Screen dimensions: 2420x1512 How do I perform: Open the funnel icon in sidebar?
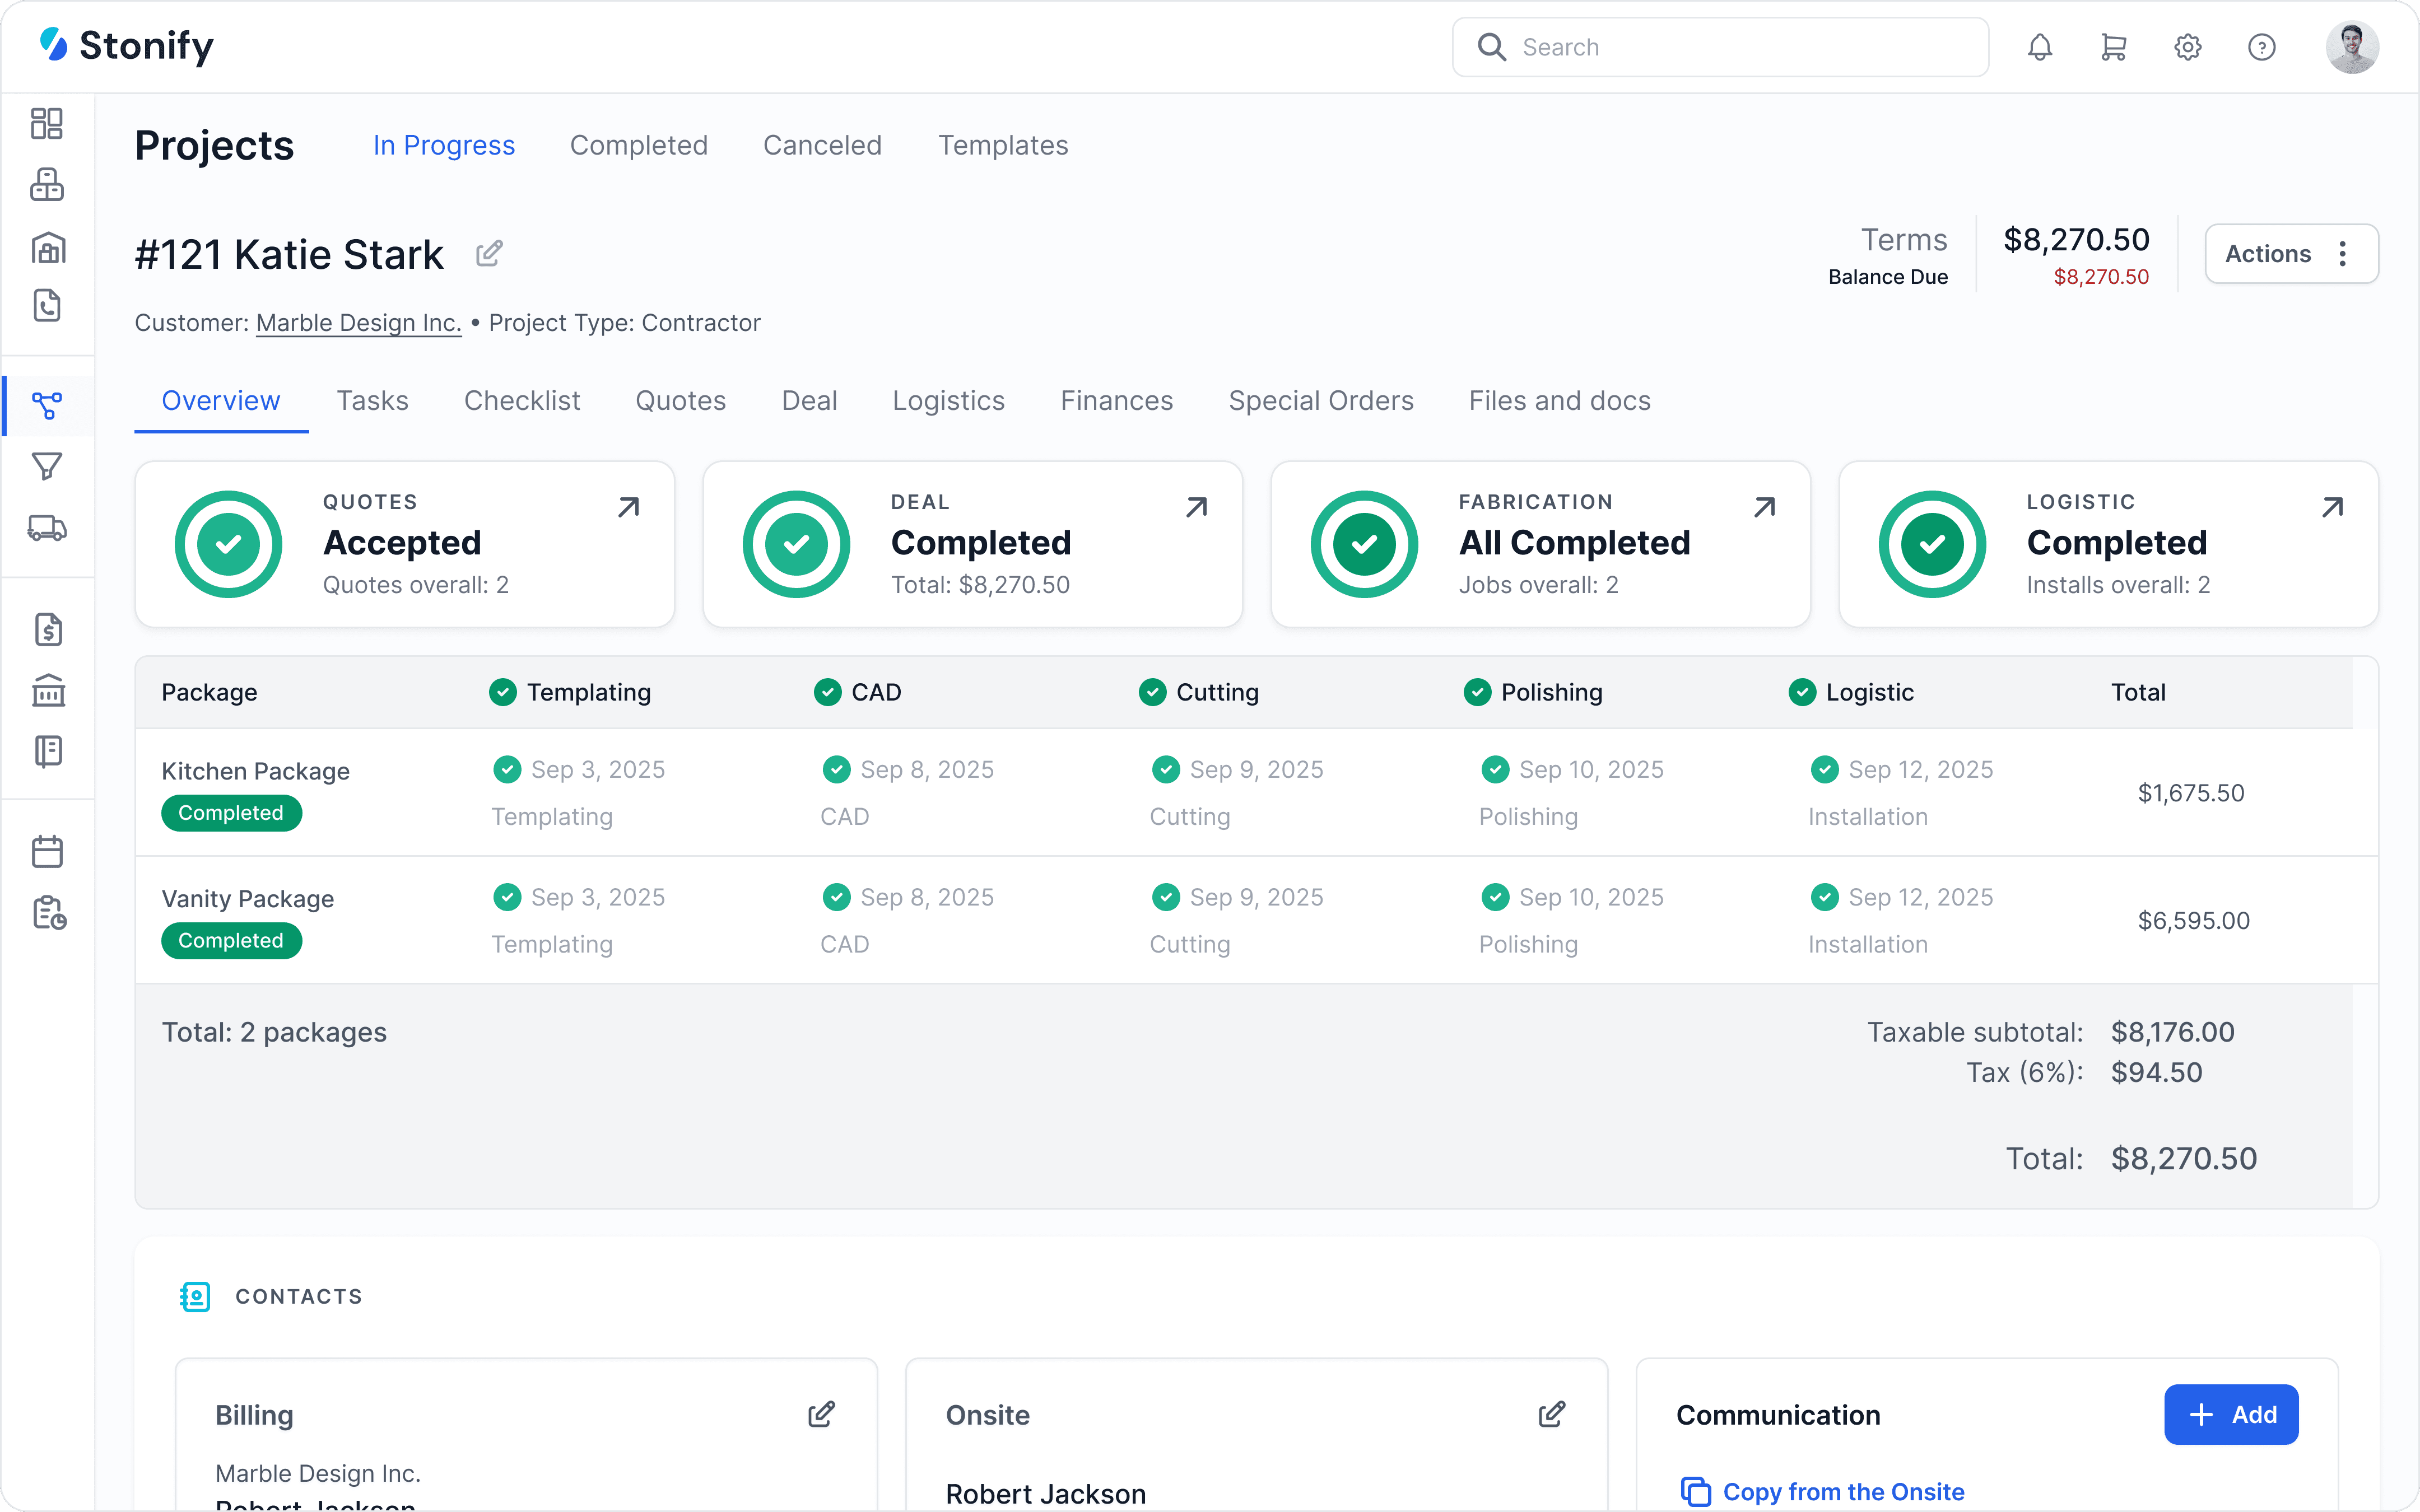[47, 466]
